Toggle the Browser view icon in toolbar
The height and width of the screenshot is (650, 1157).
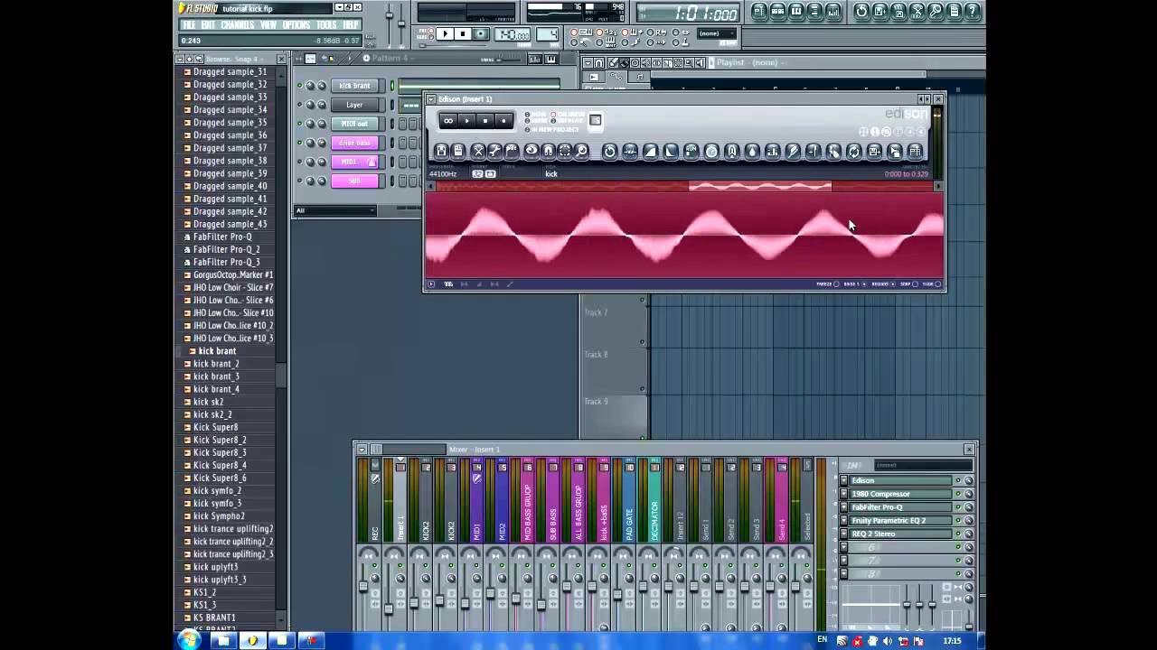click(815, 11)
